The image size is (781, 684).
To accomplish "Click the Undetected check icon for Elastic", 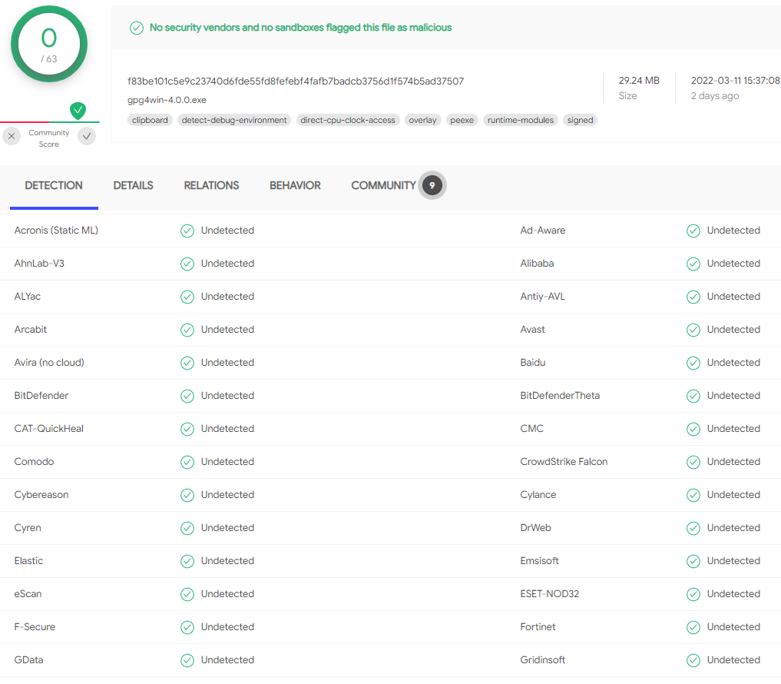I will click(187, 561).
